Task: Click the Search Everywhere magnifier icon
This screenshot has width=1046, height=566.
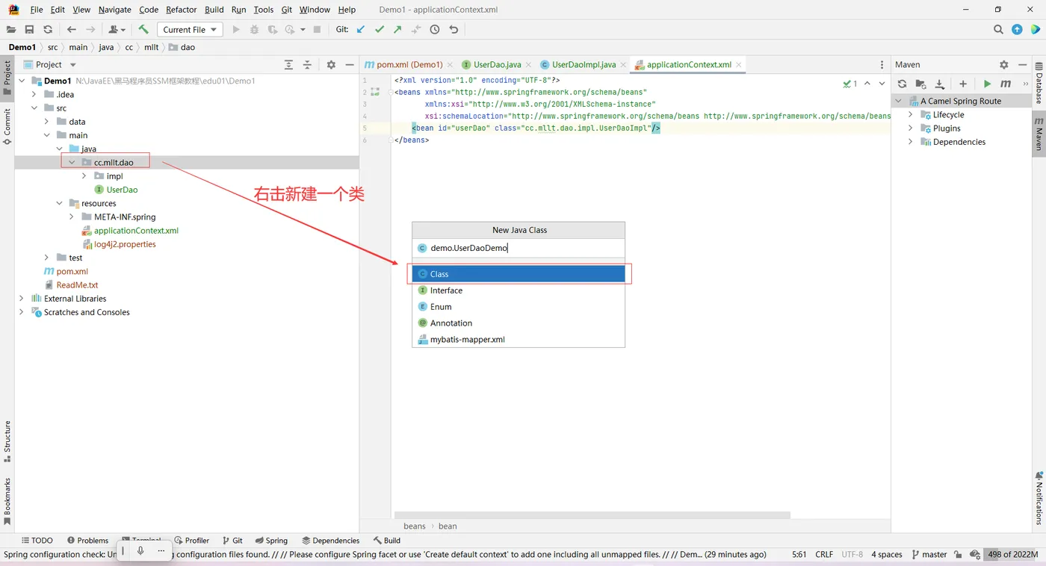Action: [x=998, y=29]
